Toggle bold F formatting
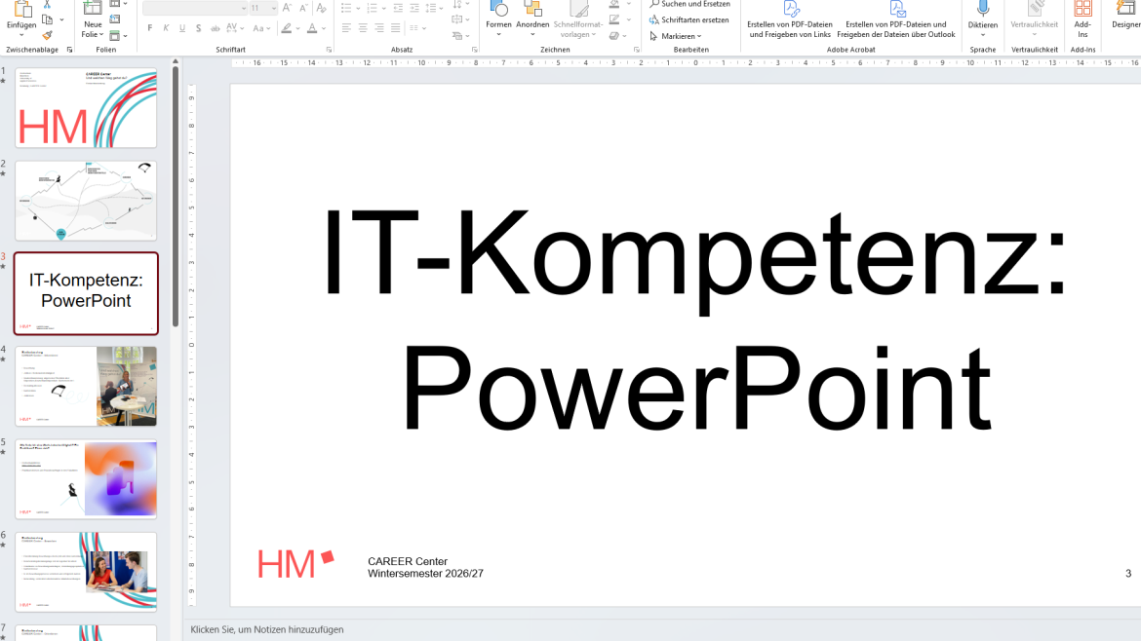The width and height of the screenshot is (1141, 641). (x=150, y=28)
